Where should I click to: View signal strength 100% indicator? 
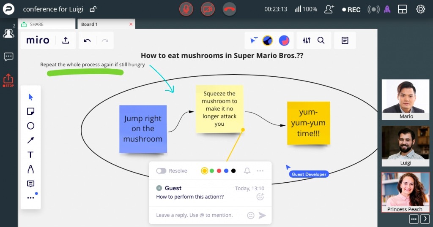pos(306,9)
